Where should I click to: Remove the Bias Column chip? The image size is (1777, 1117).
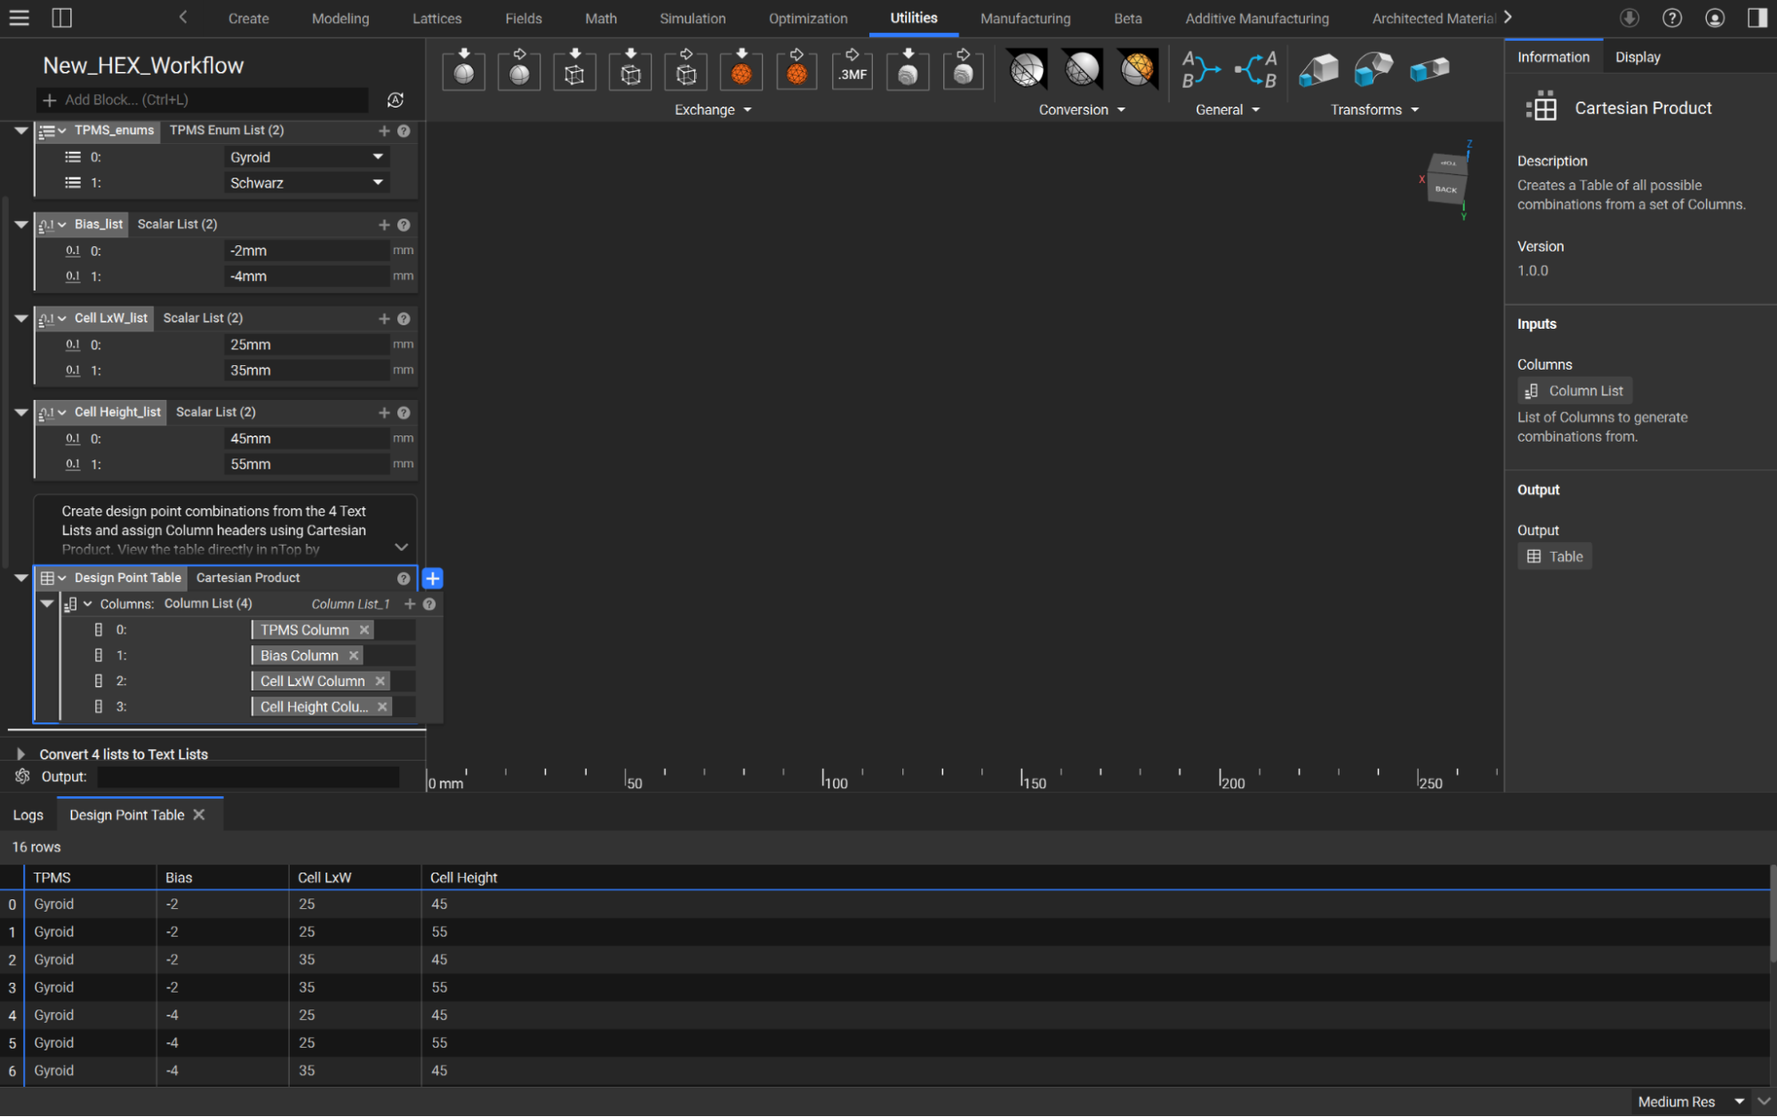coord(353,656)
